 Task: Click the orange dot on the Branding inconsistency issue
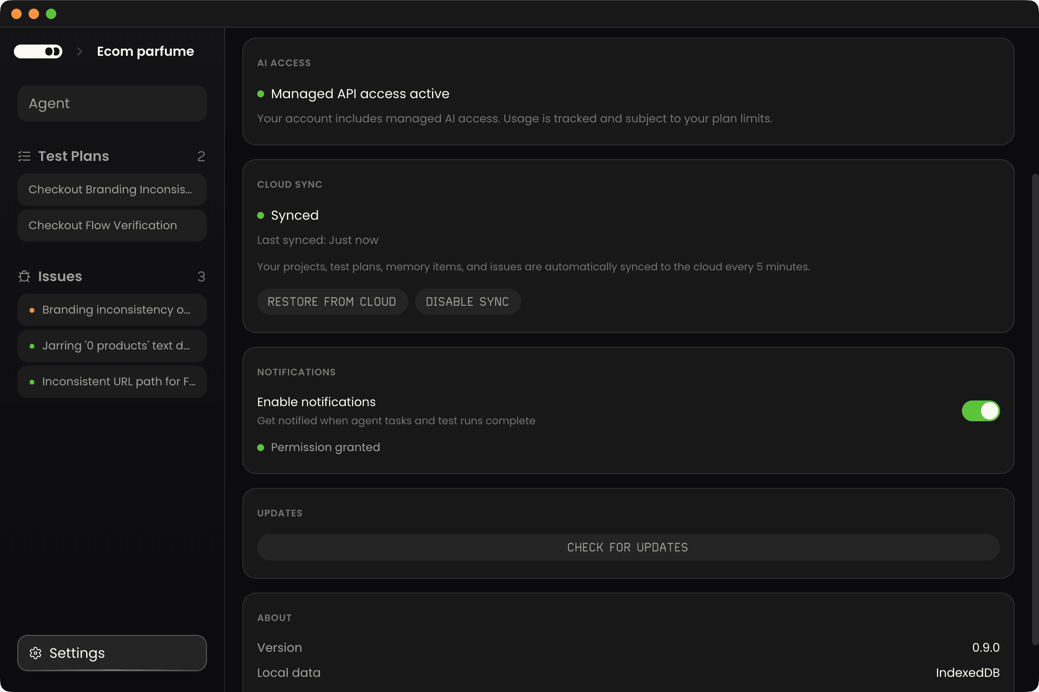click(31, 310)
